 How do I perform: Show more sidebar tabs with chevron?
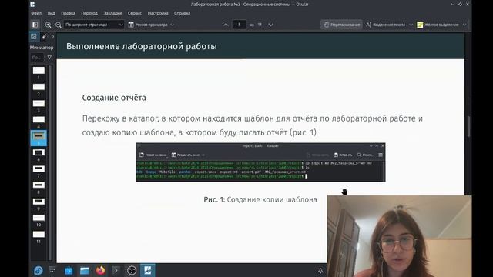coord(53,37)
